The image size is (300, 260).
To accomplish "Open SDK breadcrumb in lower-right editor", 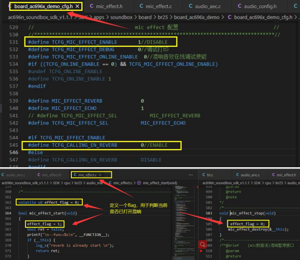I will click(257, 183).
